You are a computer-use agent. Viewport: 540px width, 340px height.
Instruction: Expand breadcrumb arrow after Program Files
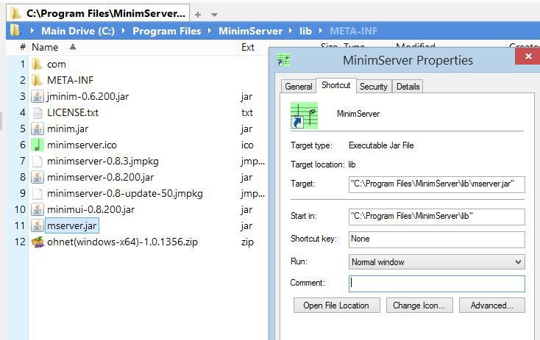(210, 31)
